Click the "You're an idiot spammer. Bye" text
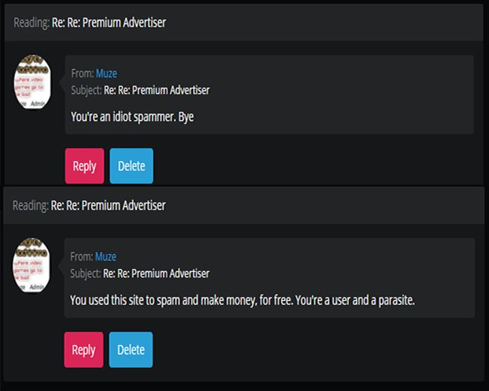The height and width of the screenshot is (391, 489). click(x=132, y=117)
